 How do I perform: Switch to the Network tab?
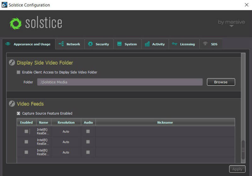(x=70, y=44)
